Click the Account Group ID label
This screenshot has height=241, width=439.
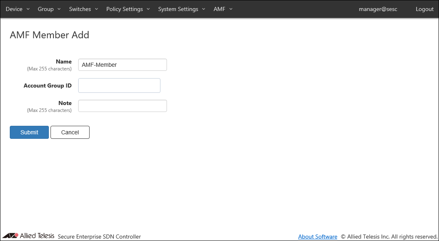pyautogui.click(x=48, y=85)
